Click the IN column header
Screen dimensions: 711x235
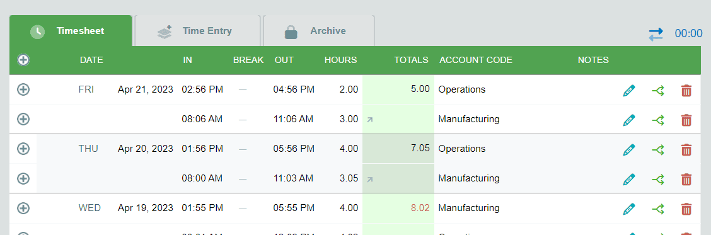pyautogui.click(x=188, y=60)
